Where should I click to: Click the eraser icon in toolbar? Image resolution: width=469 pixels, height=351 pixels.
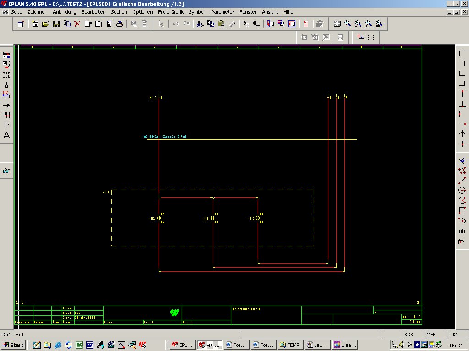pos(232,24)
